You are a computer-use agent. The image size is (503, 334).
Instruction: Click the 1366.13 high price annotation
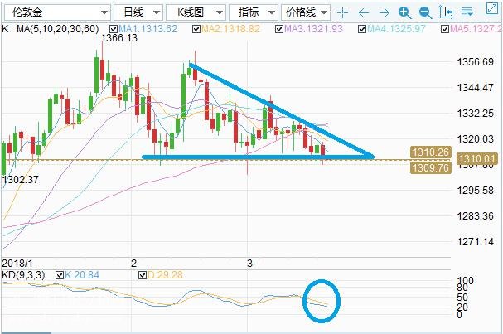pyautogui.click(x=119, y=38)
